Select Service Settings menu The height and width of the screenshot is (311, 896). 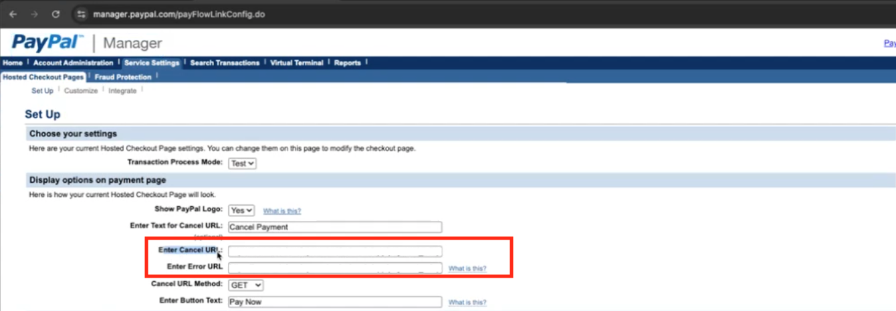coord(152,63)
